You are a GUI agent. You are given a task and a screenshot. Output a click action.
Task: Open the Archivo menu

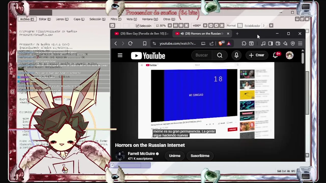pos(27,19)
